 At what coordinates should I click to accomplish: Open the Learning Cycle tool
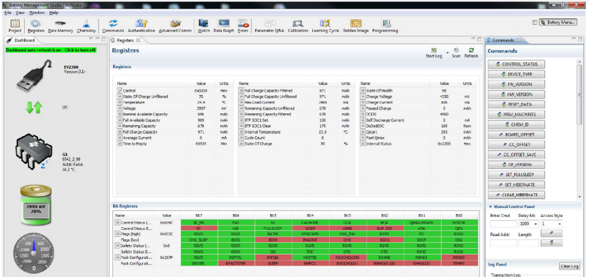325,26
